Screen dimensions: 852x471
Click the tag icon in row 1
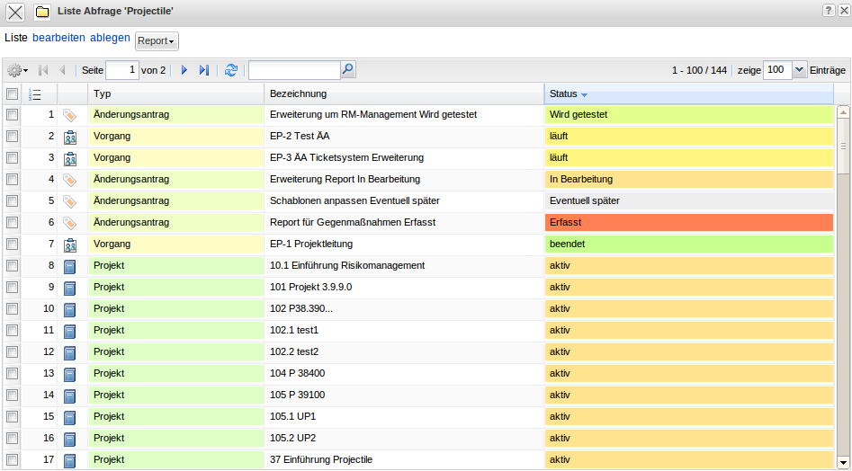click(x=70, y=115)
